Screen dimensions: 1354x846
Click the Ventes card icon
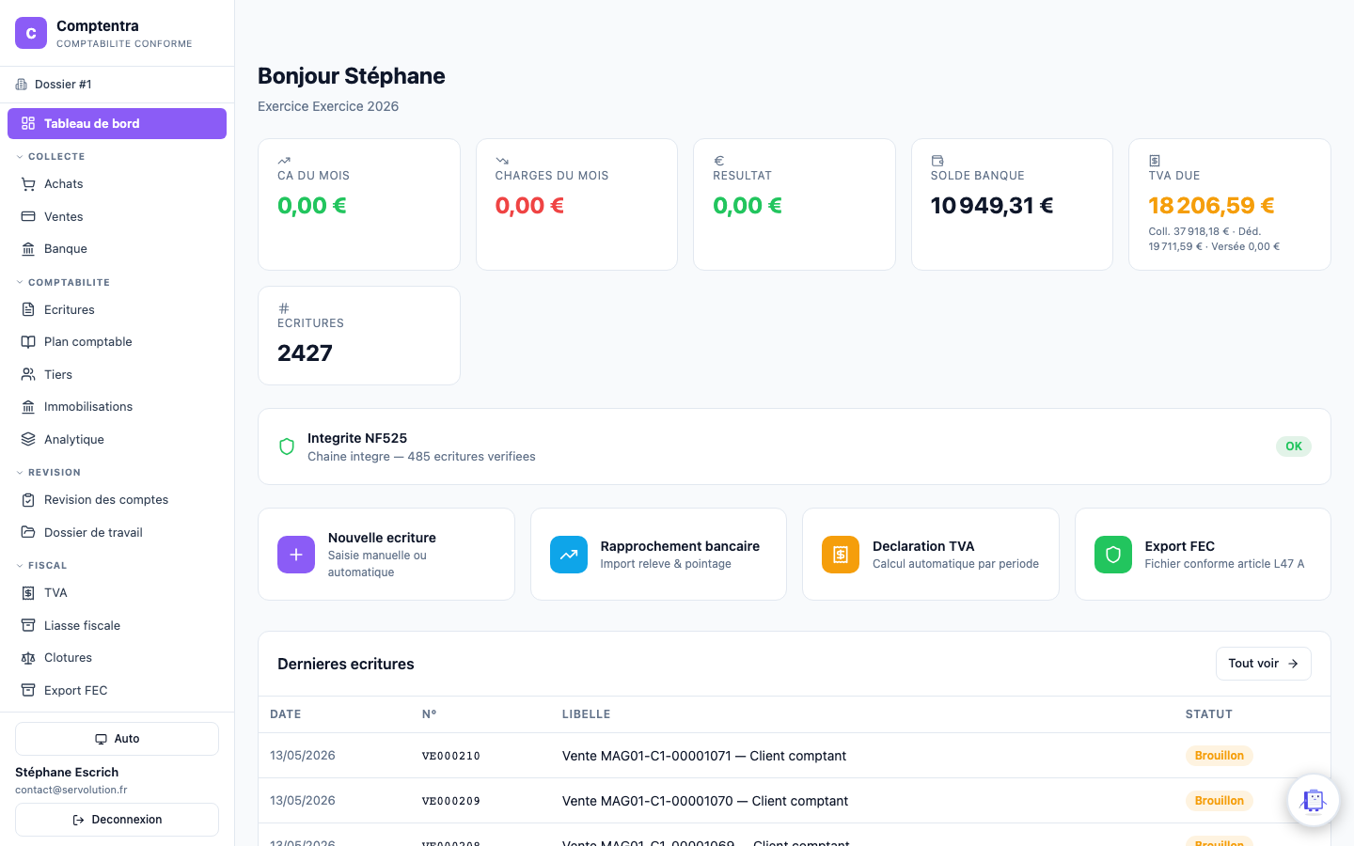pyautogui.click(x=28, y=216)
